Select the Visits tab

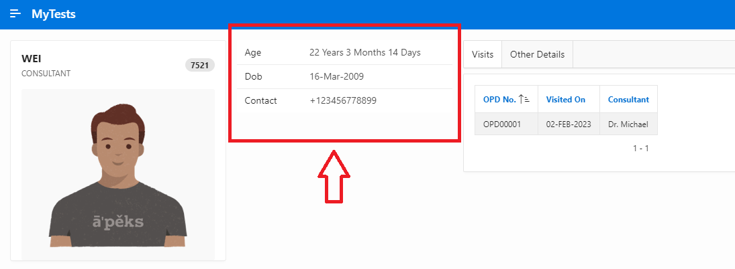point(483,54)
